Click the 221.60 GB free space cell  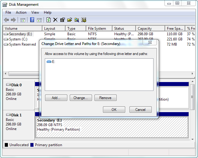tap(175, 39)
